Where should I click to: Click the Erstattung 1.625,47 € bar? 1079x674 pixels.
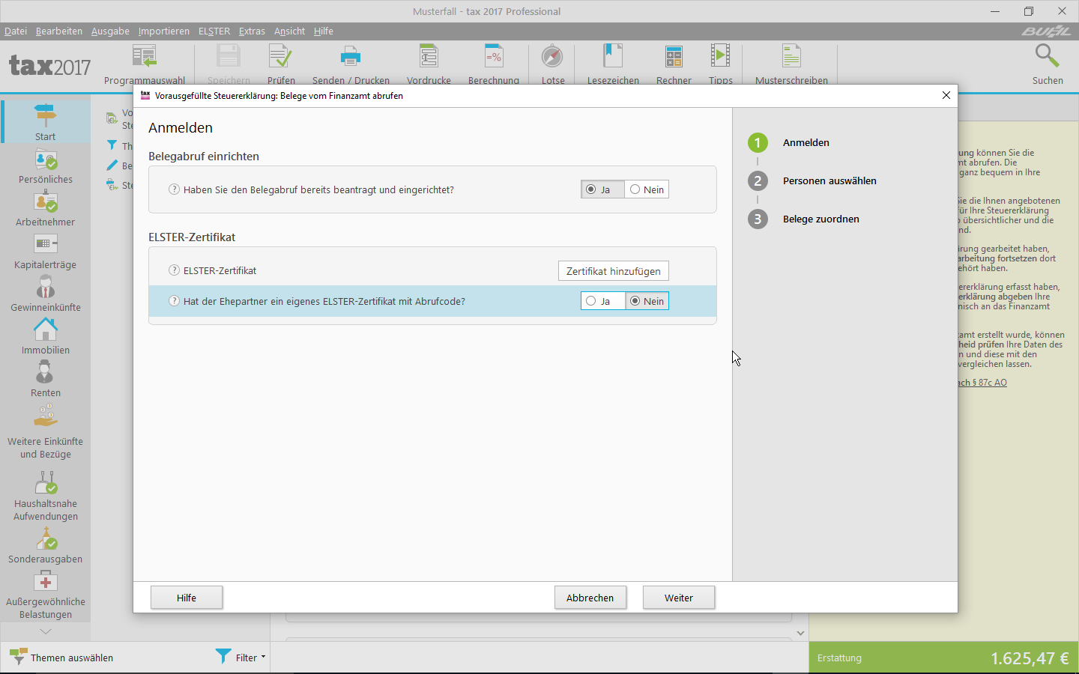point(944,658)
